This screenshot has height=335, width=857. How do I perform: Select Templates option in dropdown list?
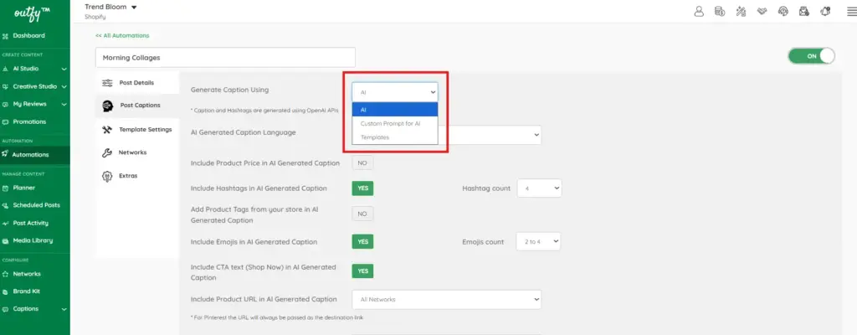coord(395,137)
